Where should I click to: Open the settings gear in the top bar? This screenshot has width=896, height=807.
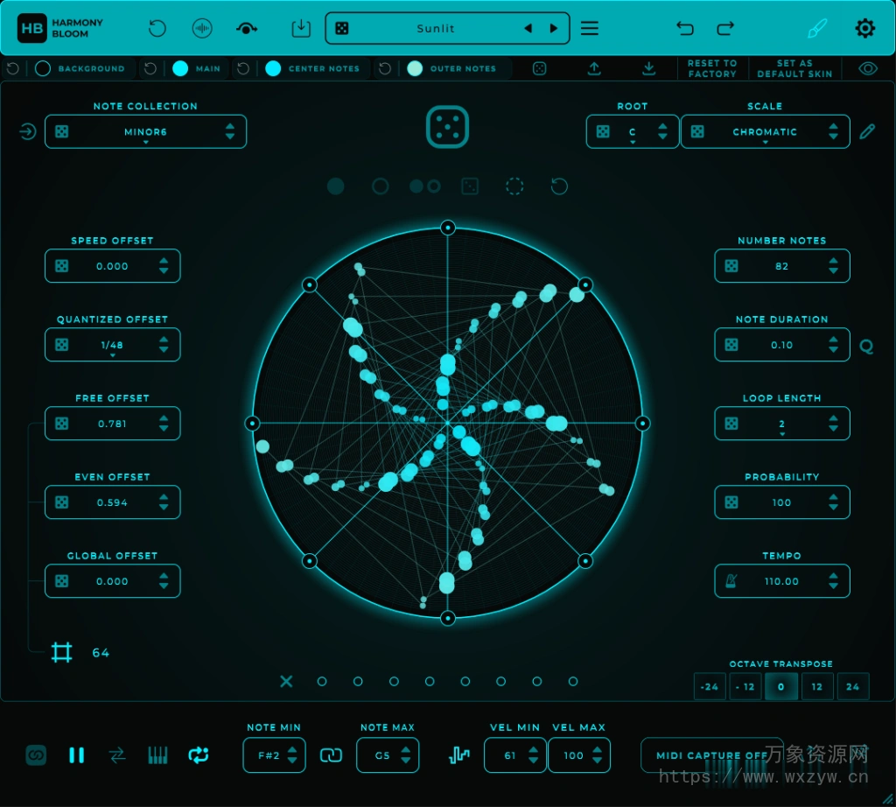point(865,28)
